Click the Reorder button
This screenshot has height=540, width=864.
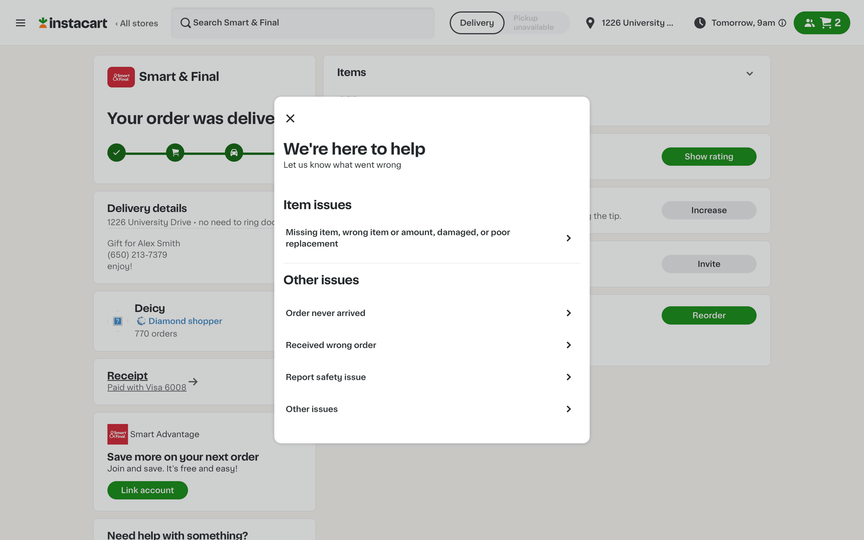pos(709,315)
